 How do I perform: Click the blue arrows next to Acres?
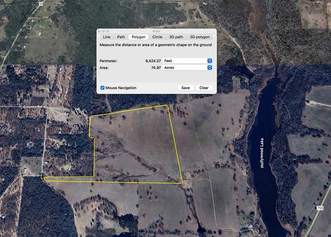click(x=209, y=68)
